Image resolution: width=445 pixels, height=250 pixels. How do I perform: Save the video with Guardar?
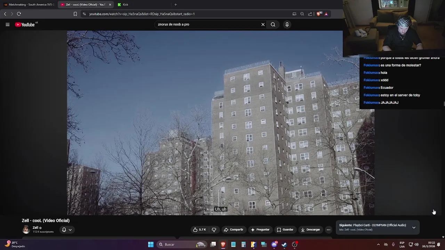point(285,230)
